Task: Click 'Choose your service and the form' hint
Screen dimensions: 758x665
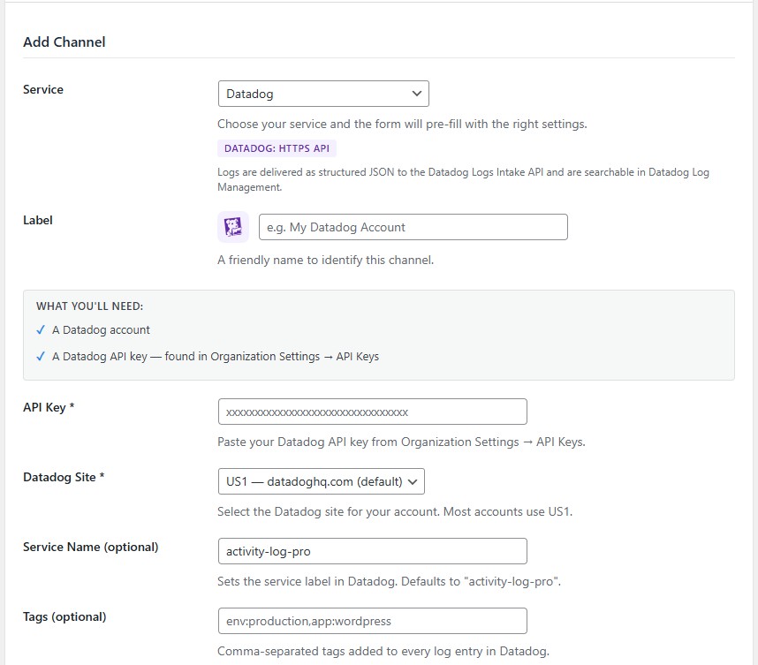Action: click(x=402, y=125)
